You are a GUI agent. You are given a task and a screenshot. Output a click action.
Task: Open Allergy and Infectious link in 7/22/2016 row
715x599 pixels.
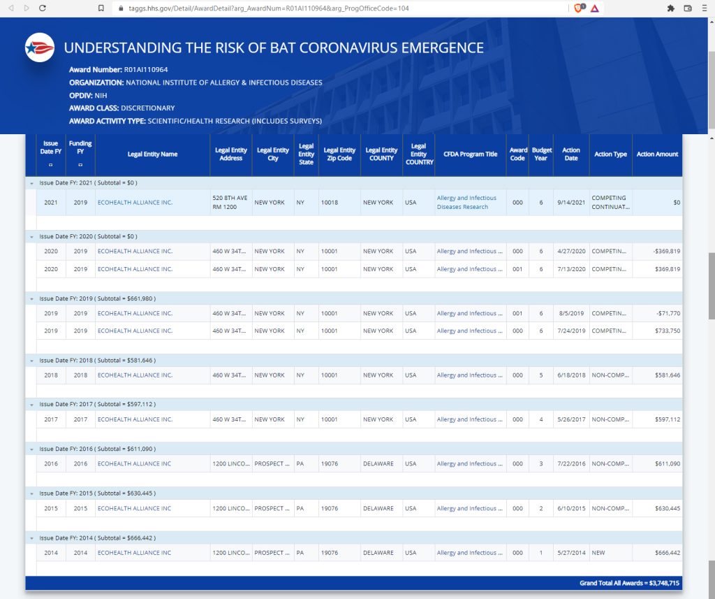click(470, 463)
